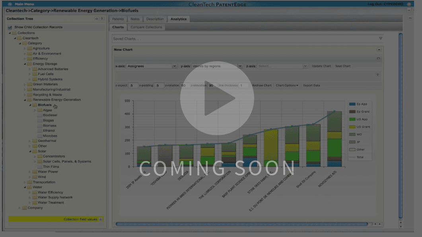Screen dimensions: 422x237
Task: Expand chart options double-chevron icon
Action: pos(377,74)
